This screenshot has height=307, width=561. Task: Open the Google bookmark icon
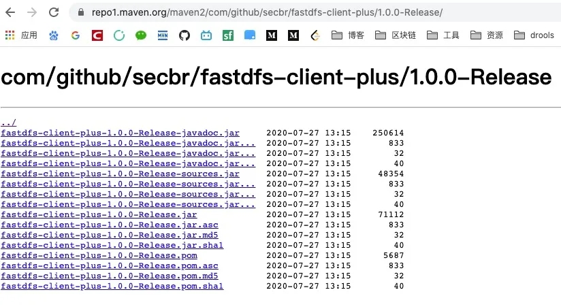pos(76,35)
